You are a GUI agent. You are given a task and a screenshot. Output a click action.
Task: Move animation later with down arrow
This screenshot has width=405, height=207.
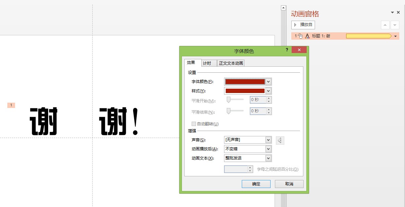[x=395, y=25]
